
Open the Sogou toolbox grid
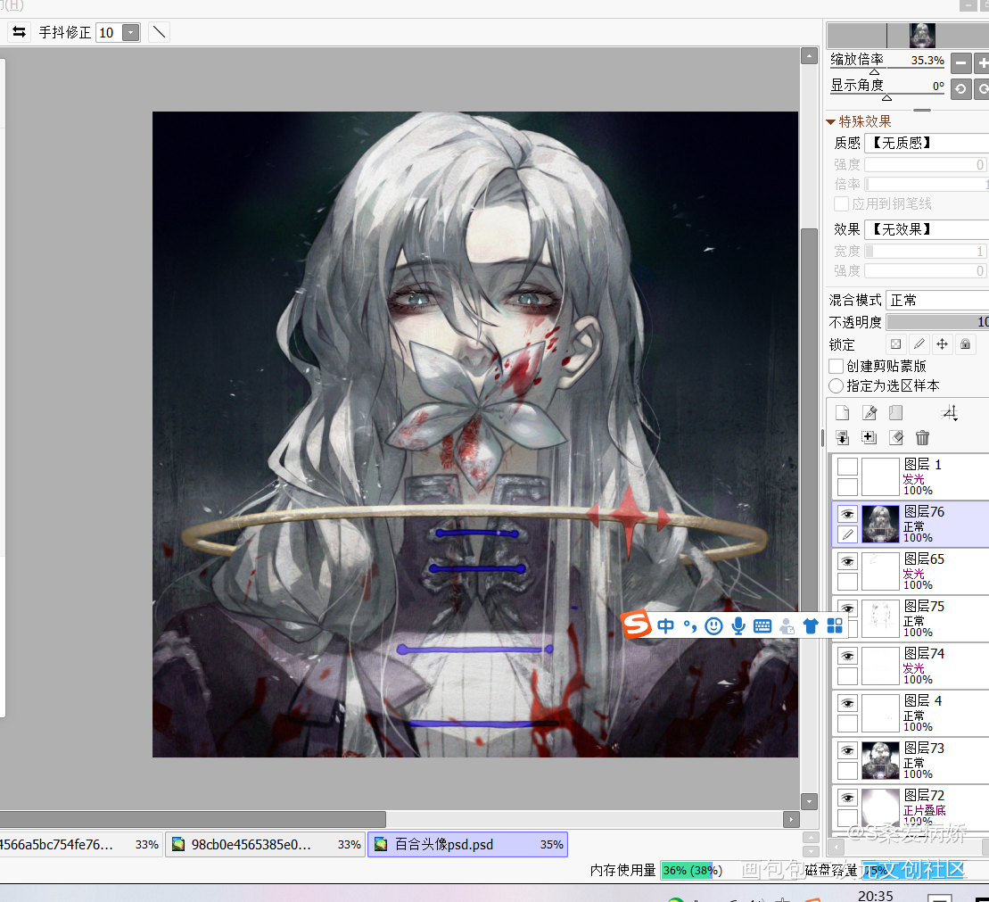(x=835, y=625)
